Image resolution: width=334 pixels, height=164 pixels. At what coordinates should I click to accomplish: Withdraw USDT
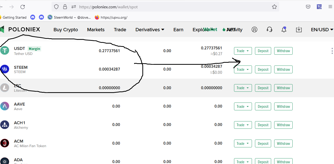[x=283, y=51]
